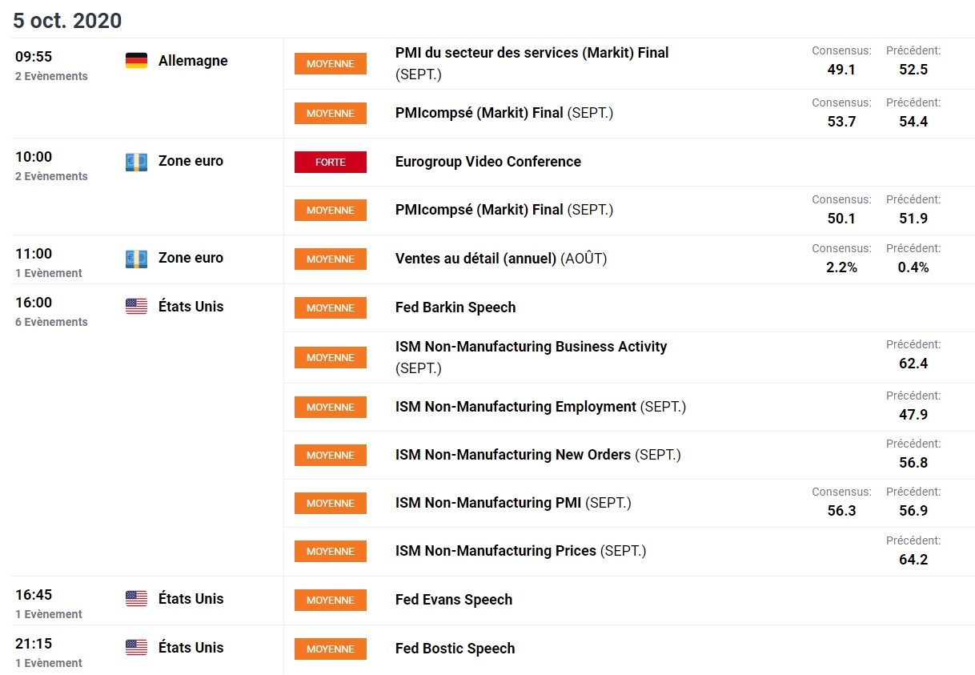Open the Fed Bostic Speech event
975x675 pixels.
[455, 649]
